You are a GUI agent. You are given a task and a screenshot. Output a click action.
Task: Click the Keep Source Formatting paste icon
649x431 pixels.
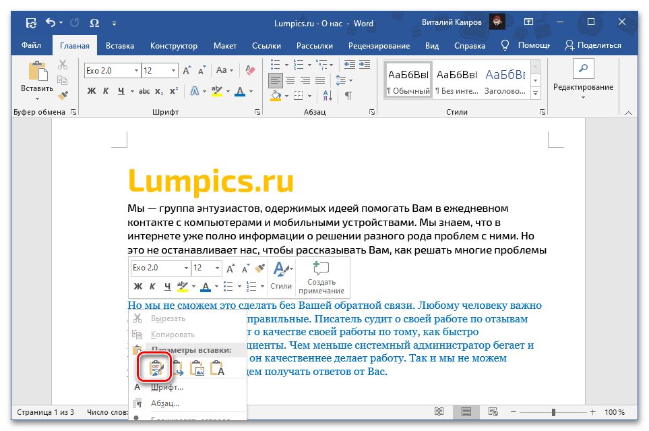pos(156,368)
